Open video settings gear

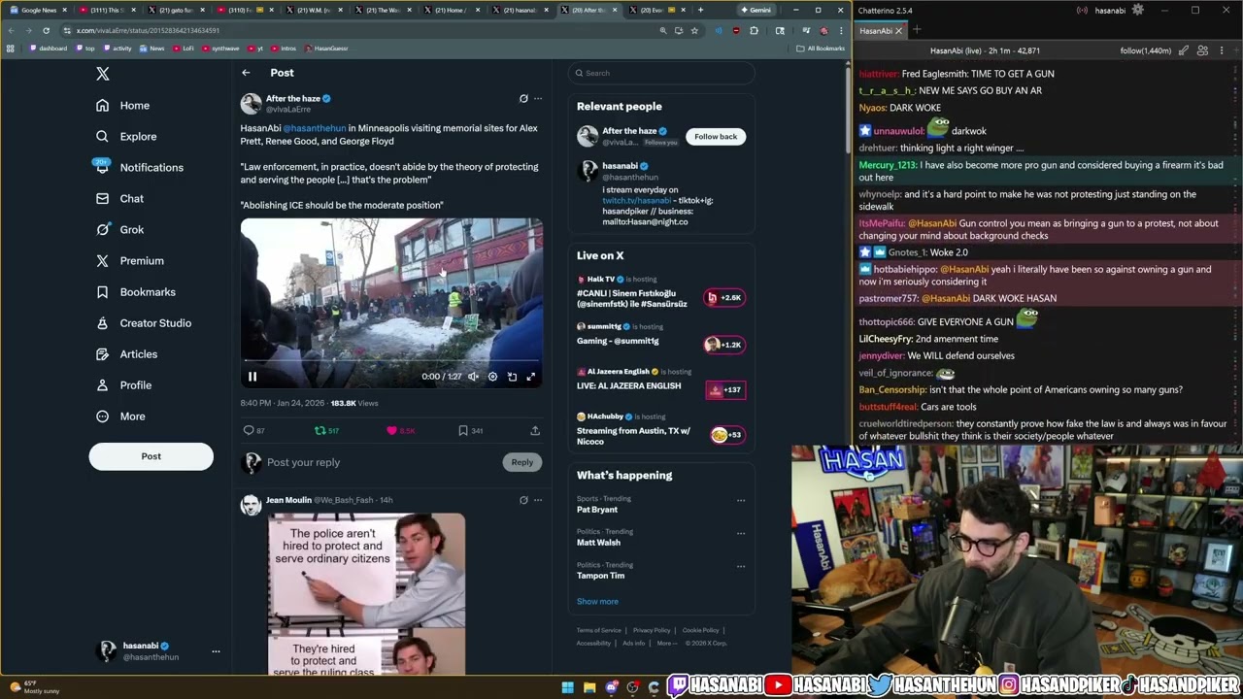[492, 377]
